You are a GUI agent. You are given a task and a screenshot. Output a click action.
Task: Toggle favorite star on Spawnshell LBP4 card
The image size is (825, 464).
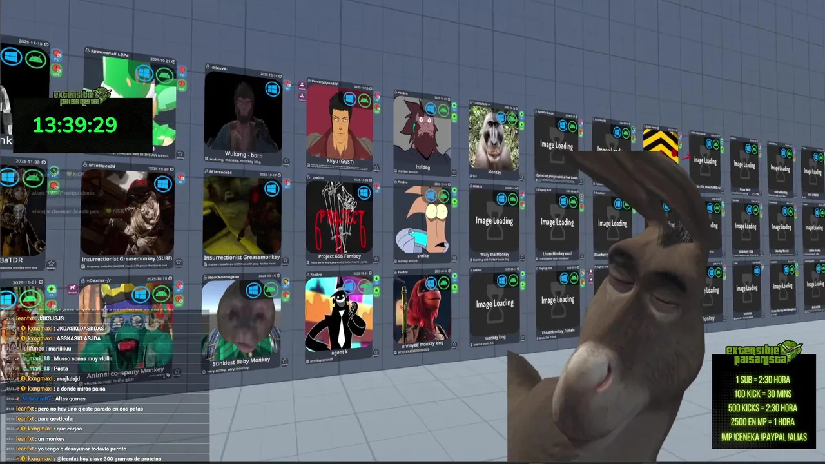180,155
